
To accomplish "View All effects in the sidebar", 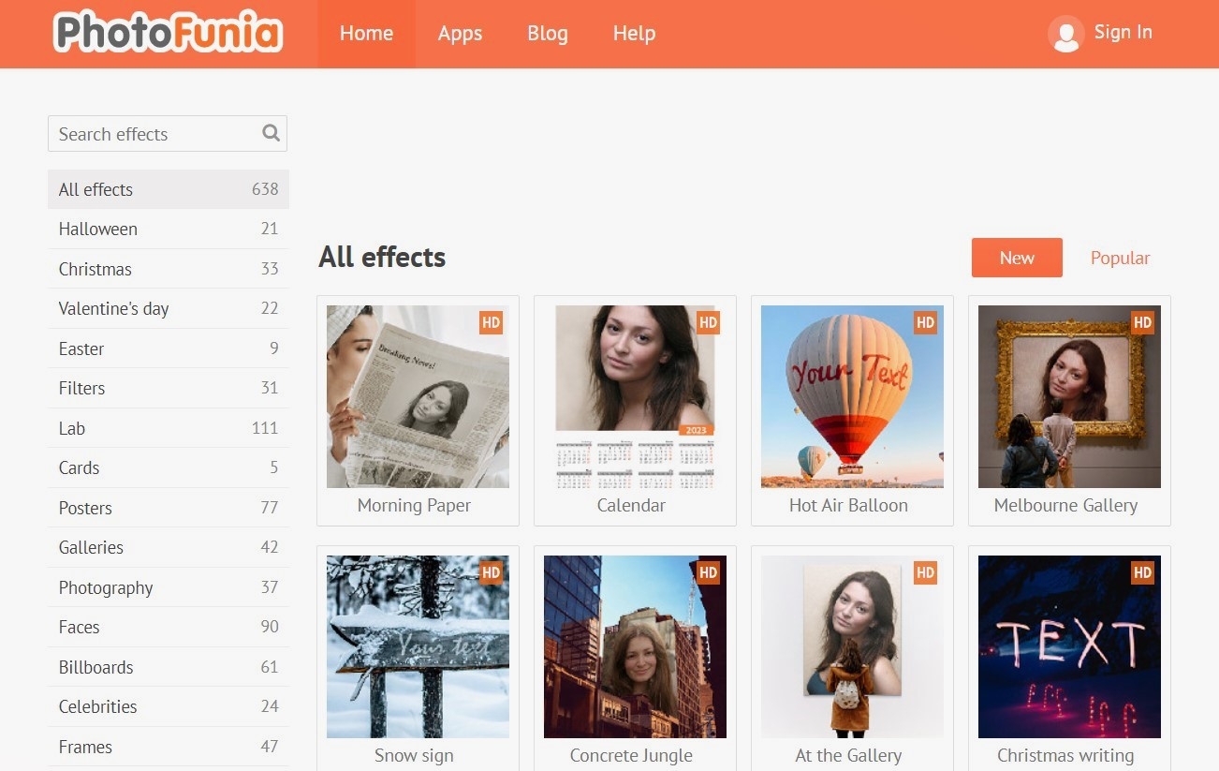I will 95,189.
